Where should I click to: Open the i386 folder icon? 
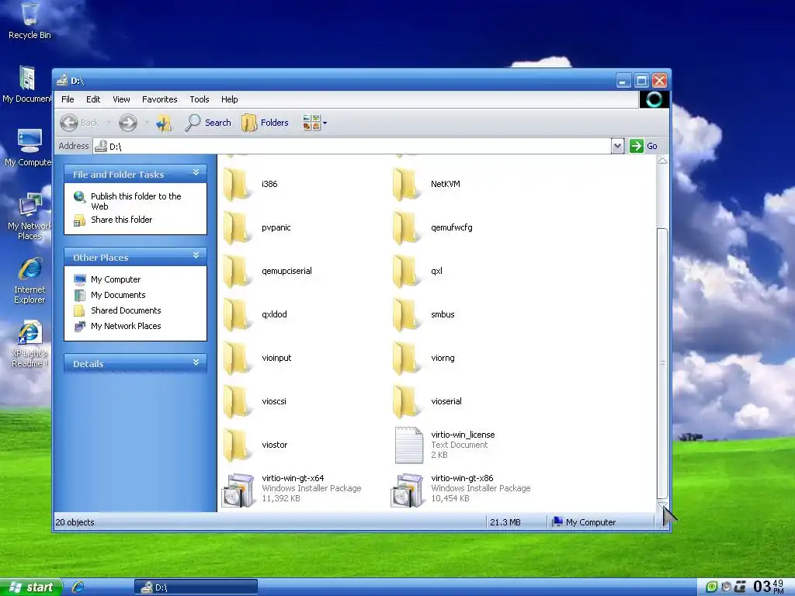[x=238, y=184]
